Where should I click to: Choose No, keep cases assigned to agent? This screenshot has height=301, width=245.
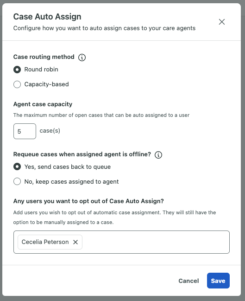click(x=17, y=181)
